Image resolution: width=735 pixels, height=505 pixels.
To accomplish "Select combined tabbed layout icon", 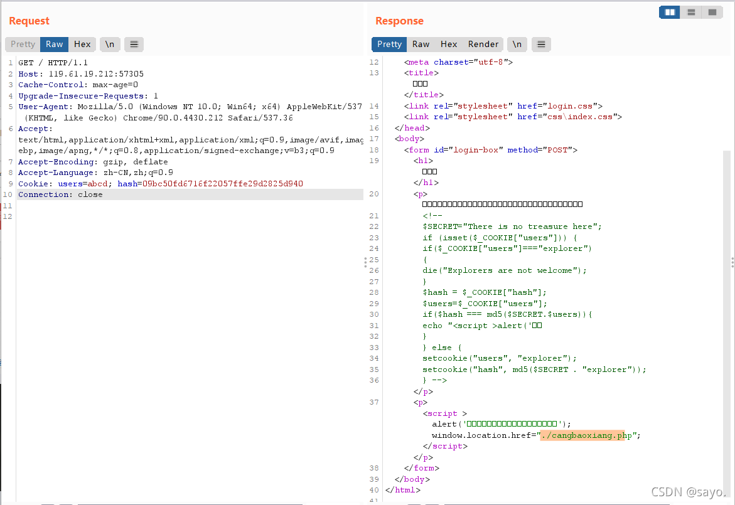I will [x=712, y=12].
